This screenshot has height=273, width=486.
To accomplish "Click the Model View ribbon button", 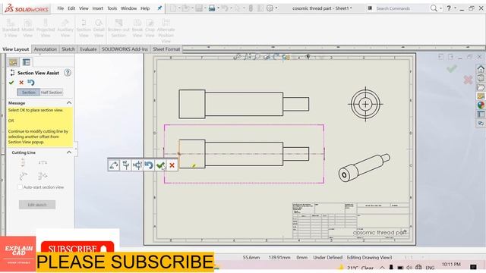I will pyautogui.click(x=27, y=28).
